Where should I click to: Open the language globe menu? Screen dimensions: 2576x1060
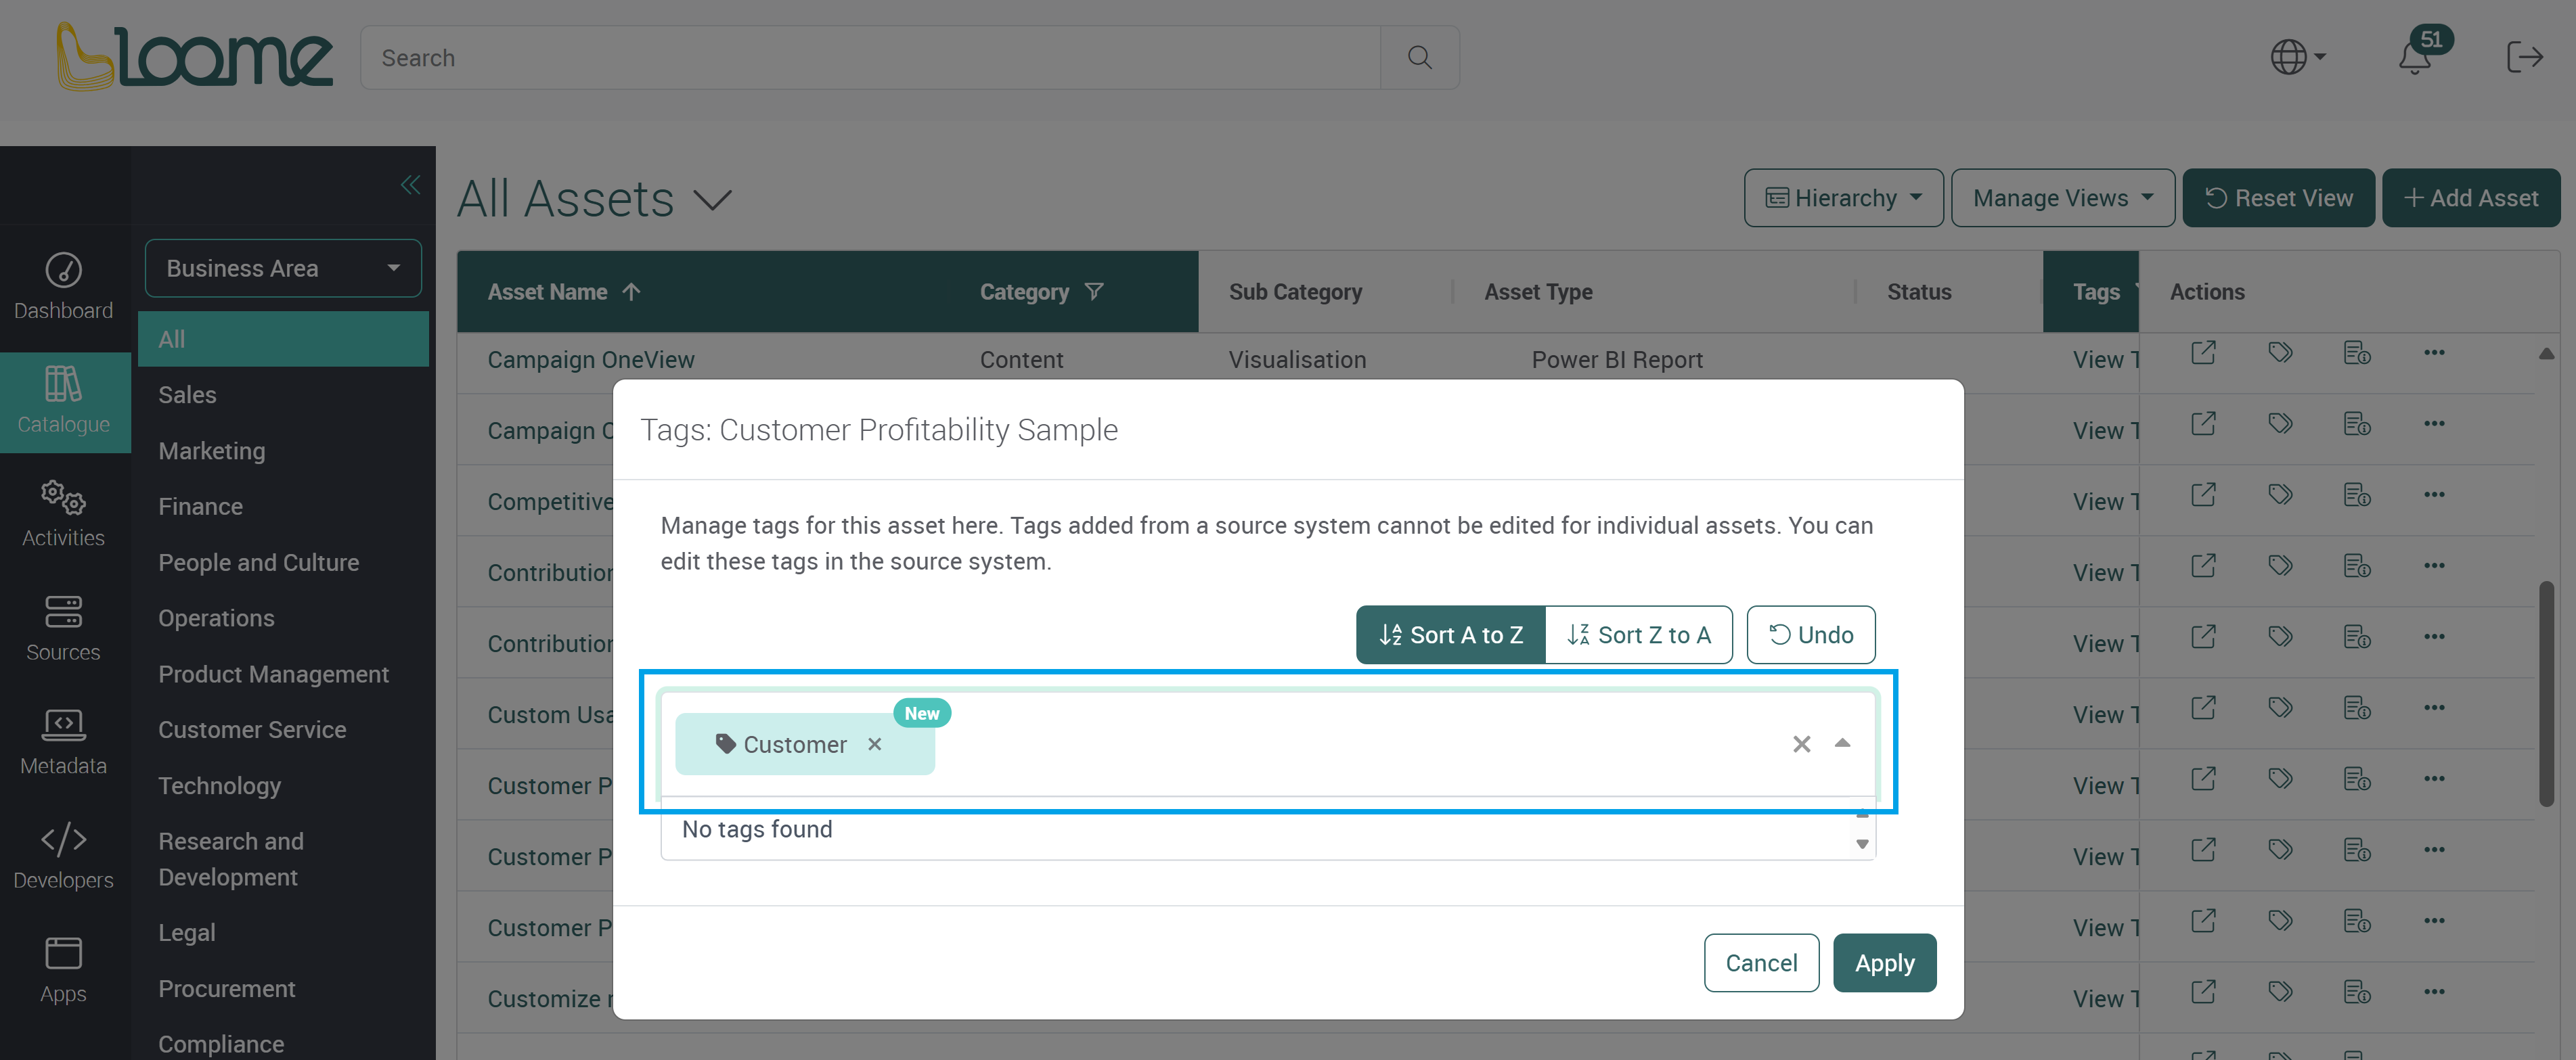[2297, 57]
